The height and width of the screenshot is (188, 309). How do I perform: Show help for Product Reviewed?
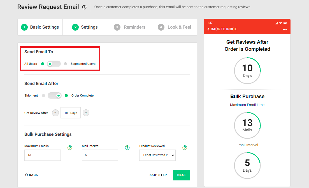pos(185,148)
